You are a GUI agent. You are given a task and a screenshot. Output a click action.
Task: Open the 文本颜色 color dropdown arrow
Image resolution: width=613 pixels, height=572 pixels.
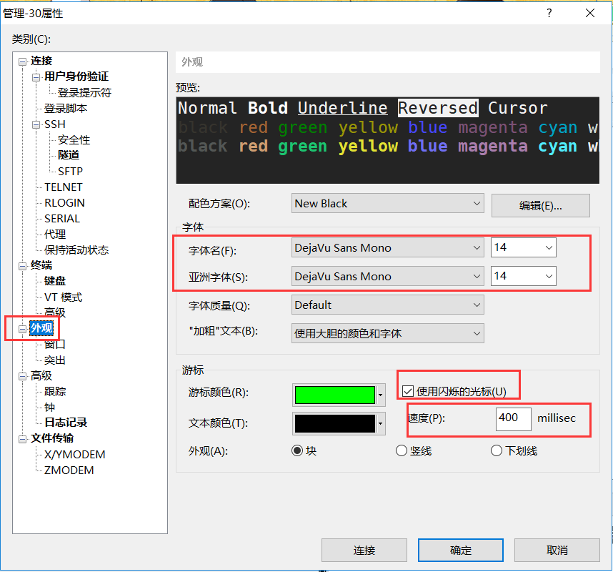tap(380, 423)
